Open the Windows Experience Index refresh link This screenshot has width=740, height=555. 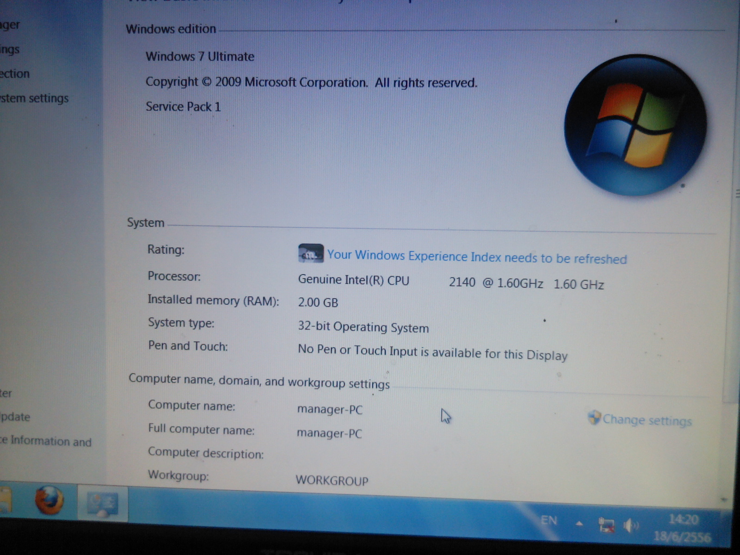pos(477,257)
